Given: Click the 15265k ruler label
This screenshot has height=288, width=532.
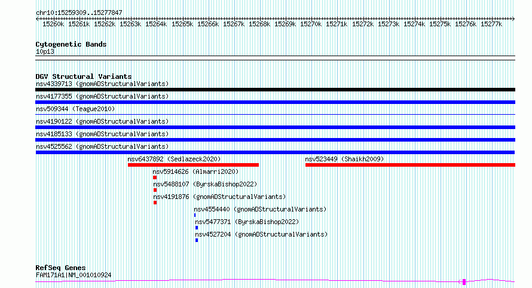Looking at the screenshot, I should click(182, 24).
